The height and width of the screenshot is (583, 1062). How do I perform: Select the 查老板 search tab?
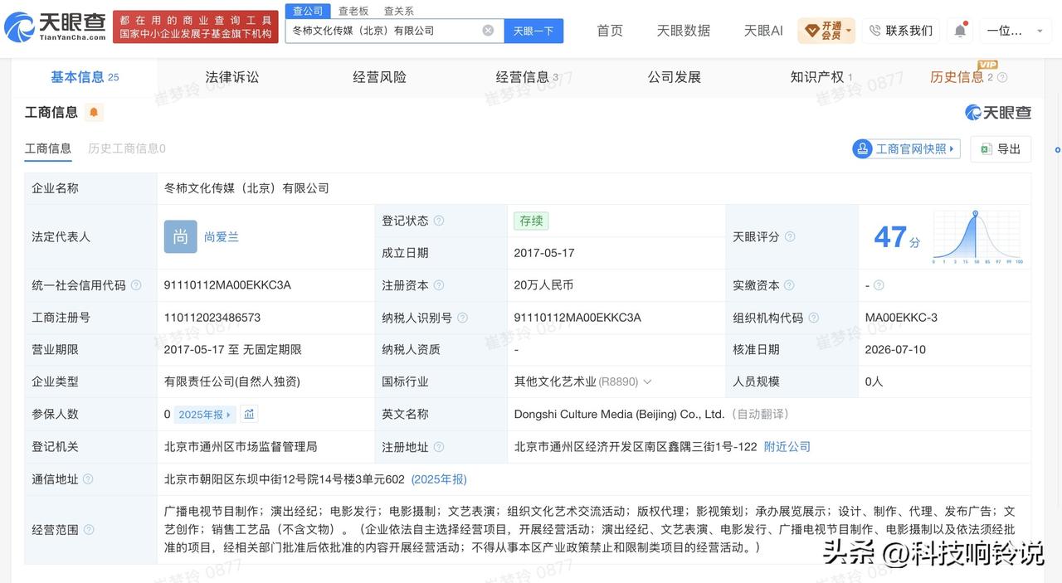coord(353,11)
